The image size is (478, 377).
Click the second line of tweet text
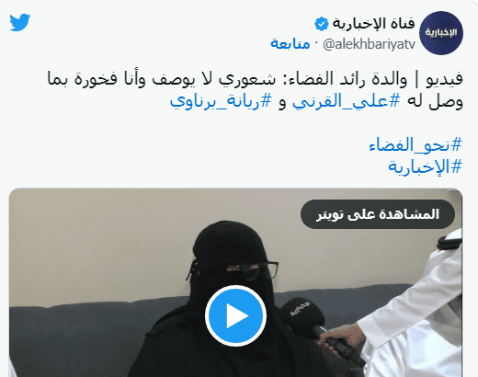(316, 101)
